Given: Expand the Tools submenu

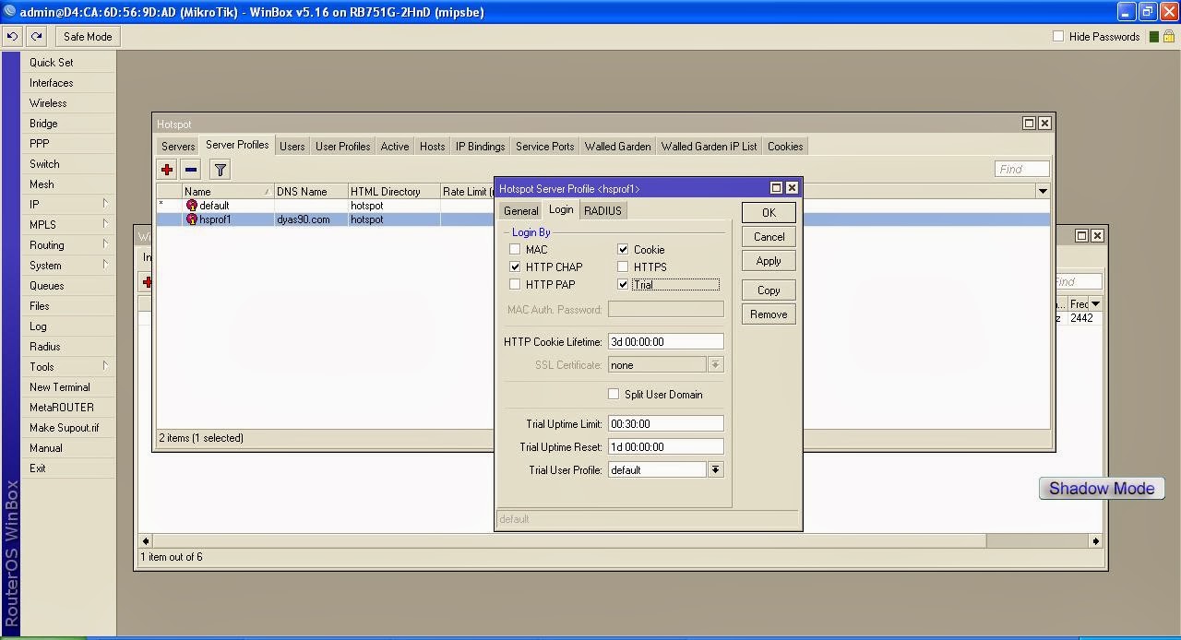Looking at the screenshot, I should pyautogui.click(x=69, y=367).
